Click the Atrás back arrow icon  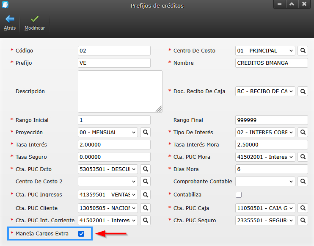[x=9, y=19]
